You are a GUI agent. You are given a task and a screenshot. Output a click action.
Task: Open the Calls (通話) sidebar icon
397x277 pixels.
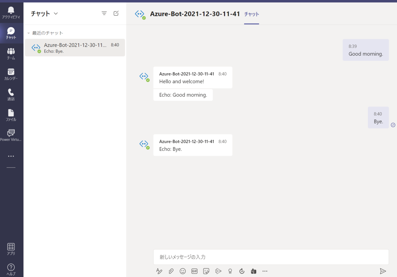pyautogui.click(x=11, y=94)
